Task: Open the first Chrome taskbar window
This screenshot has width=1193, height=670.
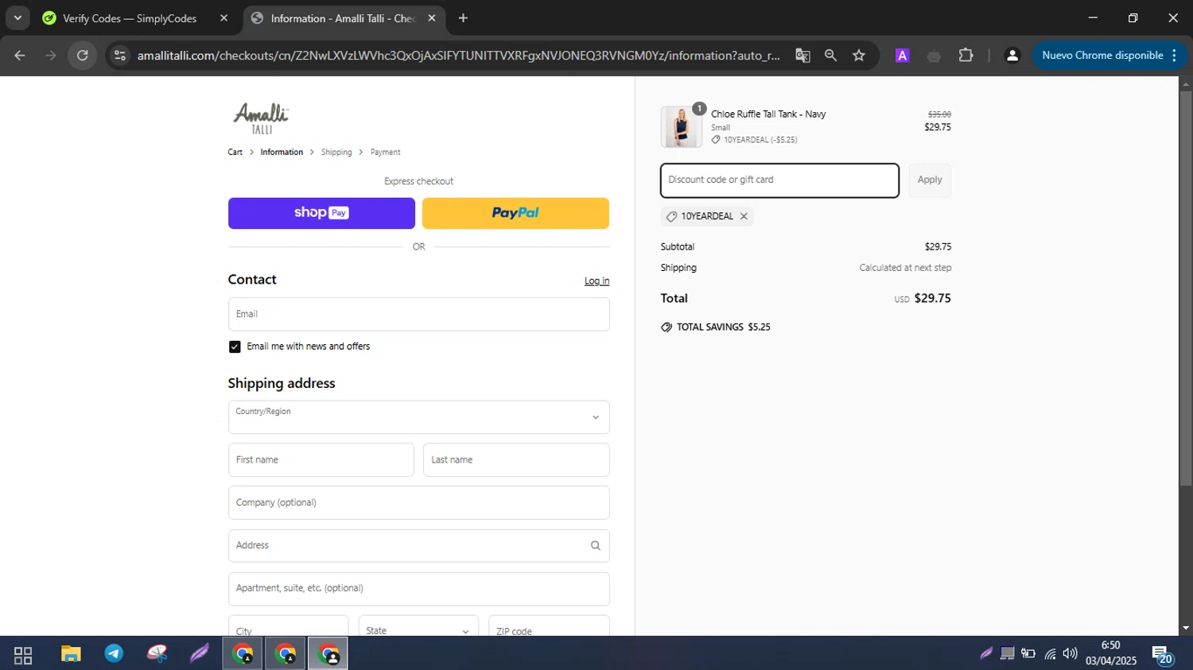Action: coord(243,655)
